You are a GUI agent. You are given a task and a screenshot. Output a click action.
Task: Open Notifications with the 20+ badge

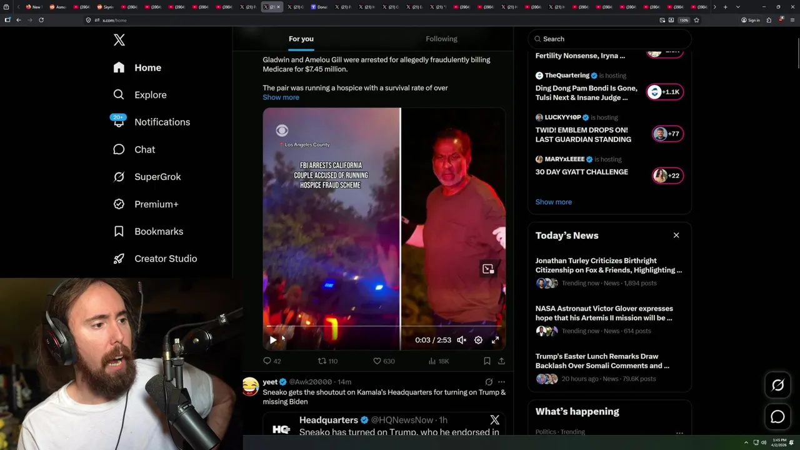coord(151,122)
